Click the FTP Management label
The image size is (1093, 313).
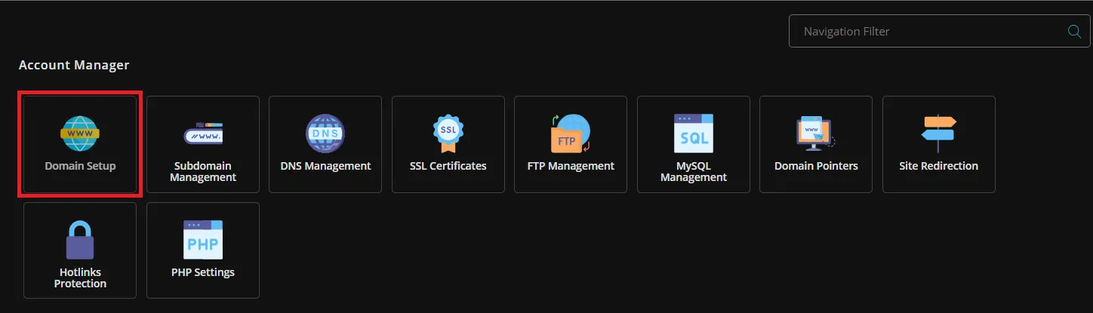pos(571,166)
